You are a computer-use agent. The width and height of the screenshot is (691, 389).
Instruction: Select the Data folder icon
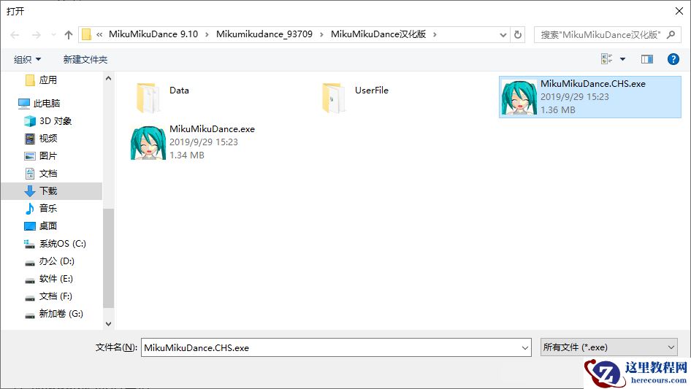coord(148,98)
